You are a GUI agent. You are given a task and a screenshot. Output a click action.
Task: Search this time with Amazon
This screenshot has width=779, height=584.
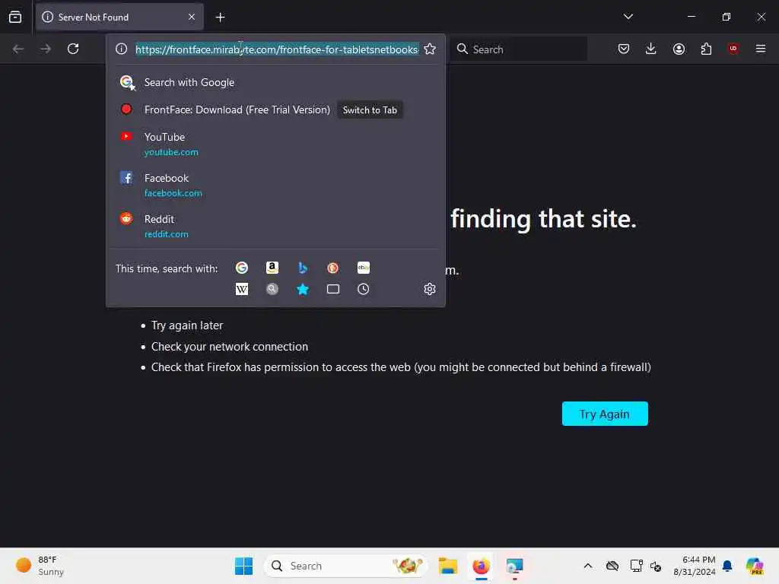[x=272, y=268]
